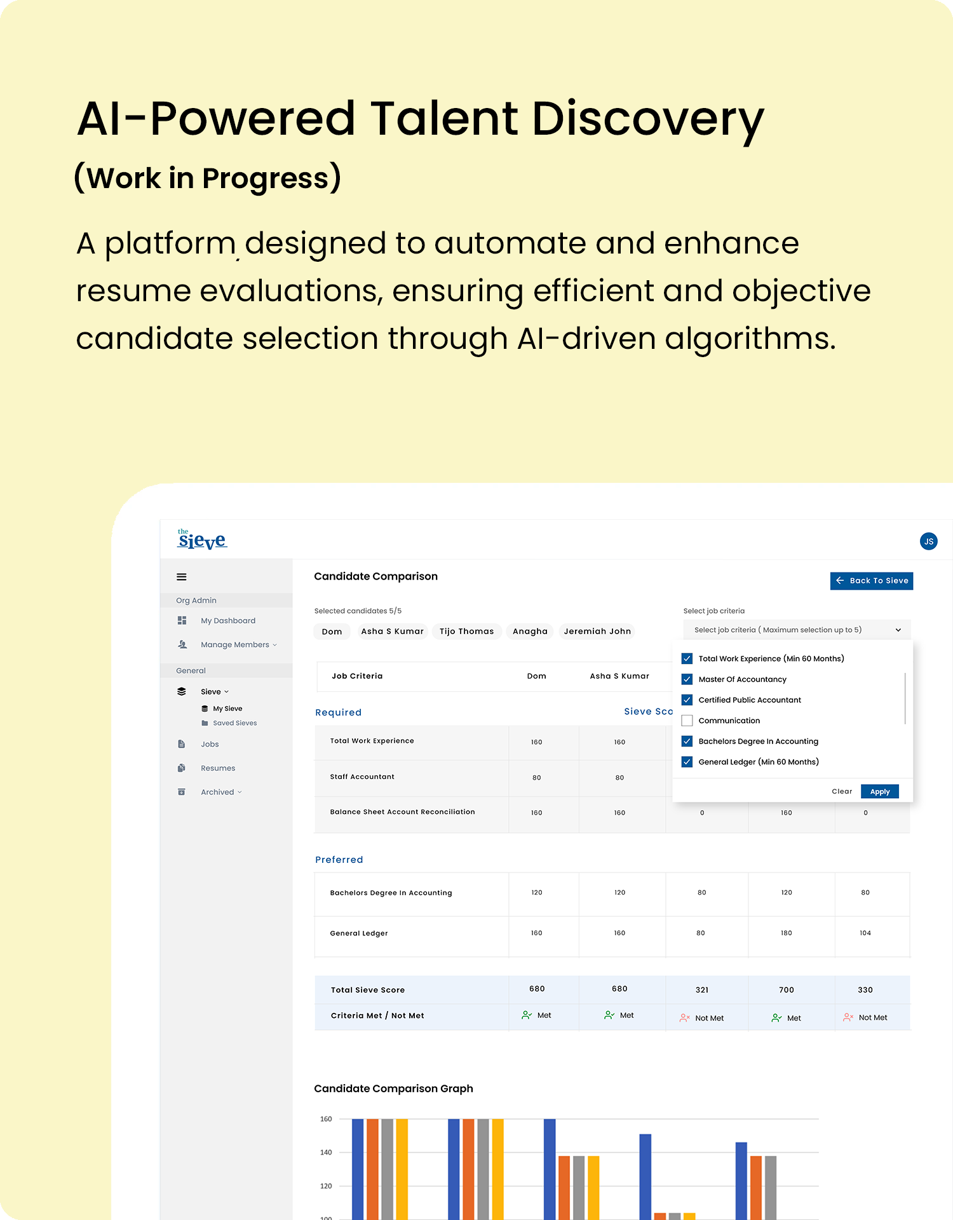The image size is (953, 1220).
Task: Click the Manage Members person icon
Action: coord(182,645)
